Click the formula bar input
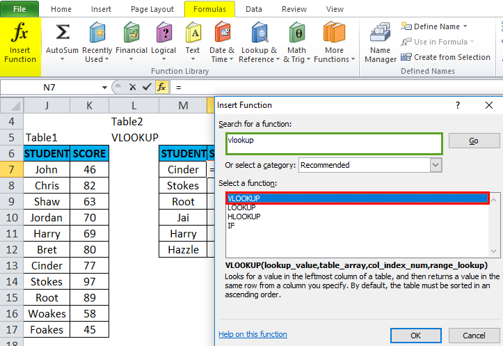 tap(337, 87)
